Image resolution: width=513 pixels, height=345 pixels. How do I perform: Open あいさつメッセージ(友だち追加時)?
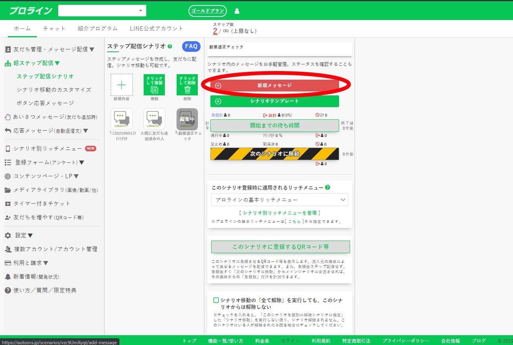[55, 117]
